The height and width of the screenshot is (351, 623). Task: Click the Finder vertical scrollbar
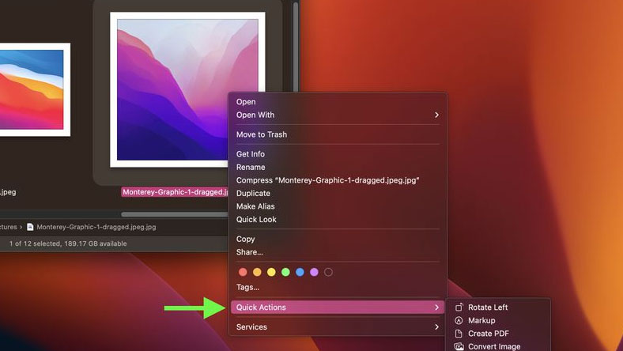[x=295, y=47]
